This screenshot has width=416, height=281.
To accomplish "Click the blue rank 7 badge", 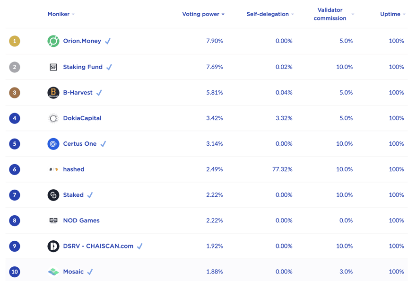I will coord(15,195).
